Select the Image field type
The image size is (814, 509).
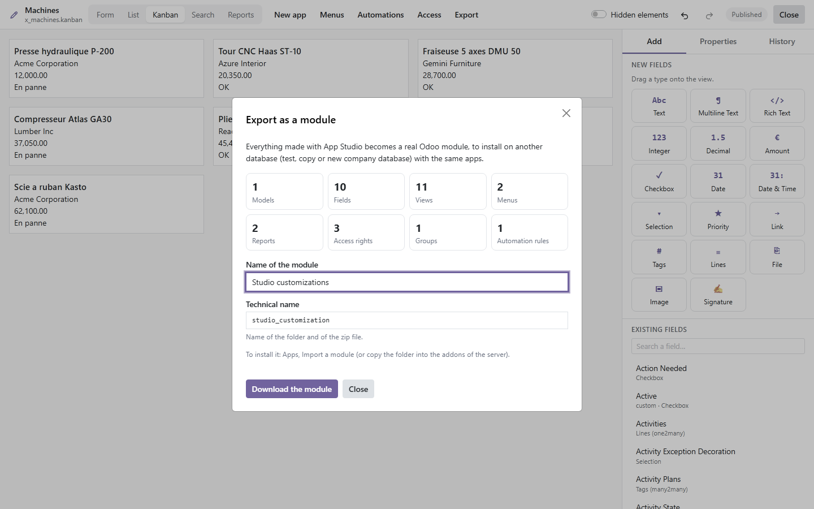[659, 295]
